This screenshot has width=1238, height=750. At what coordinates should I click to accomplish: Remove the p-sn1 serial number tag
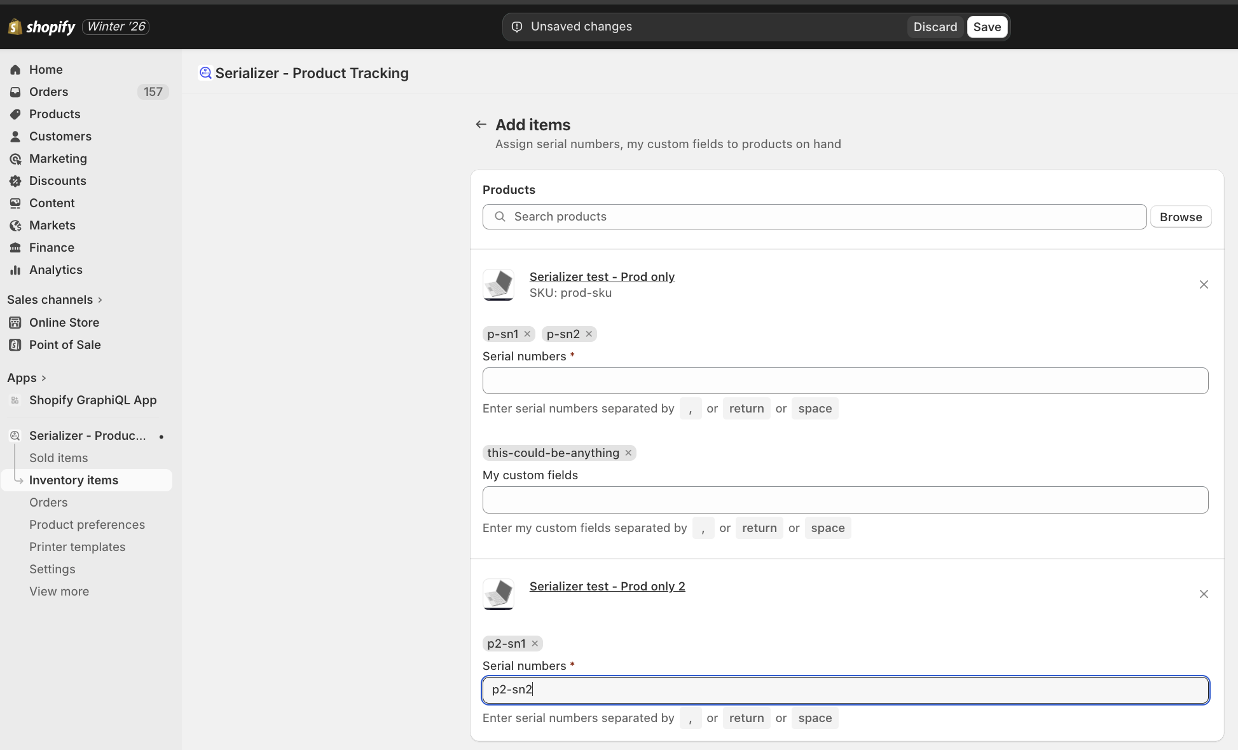coord(527,334)
